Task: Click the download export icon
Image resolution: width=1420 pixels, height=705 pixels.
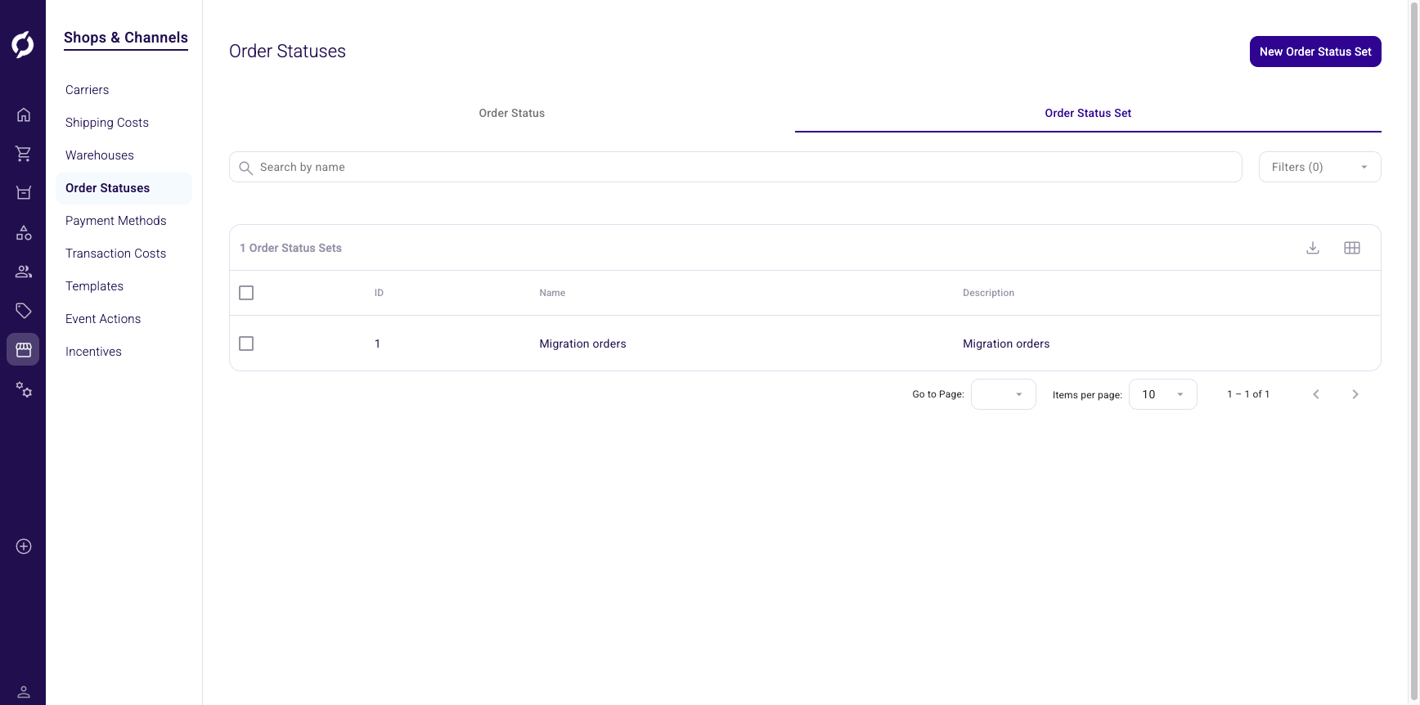Action: (x=1313, y=248)
